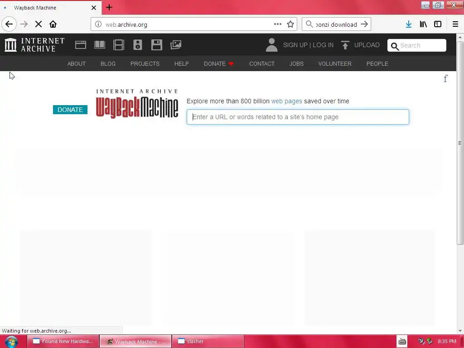Viewport: 464px width, 348px height.
Task: Open the JOBS menu item
Action: [296, 63]
